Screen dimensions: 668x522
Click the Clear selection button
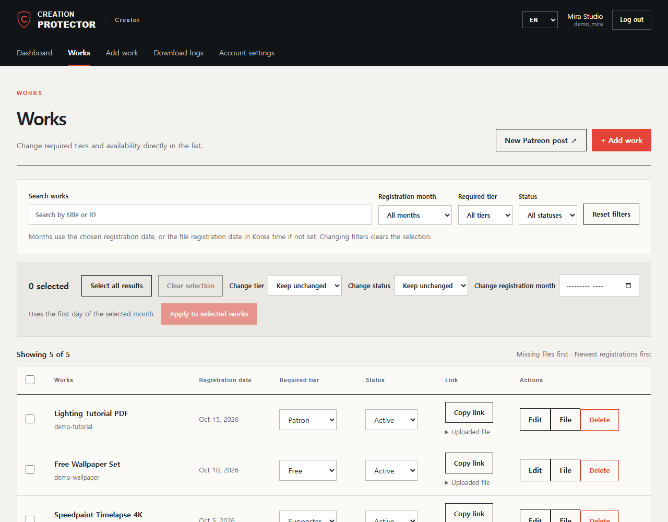point(190,286)
